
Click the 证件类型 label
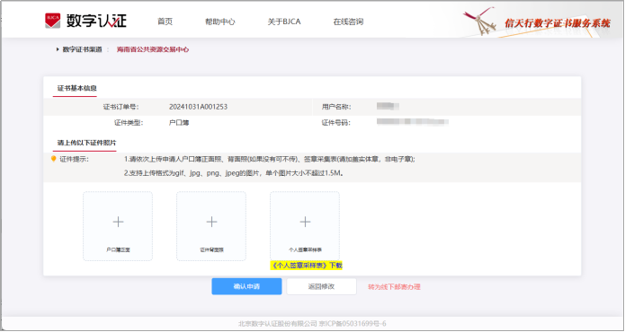129,122
